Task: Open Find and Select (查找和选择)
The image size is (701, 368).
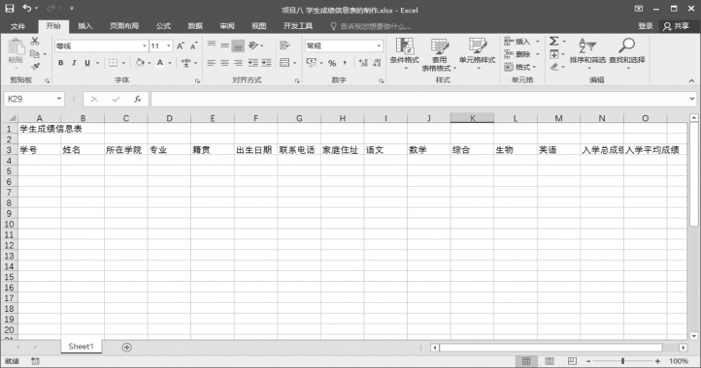Action: click(x=627, y=54)
